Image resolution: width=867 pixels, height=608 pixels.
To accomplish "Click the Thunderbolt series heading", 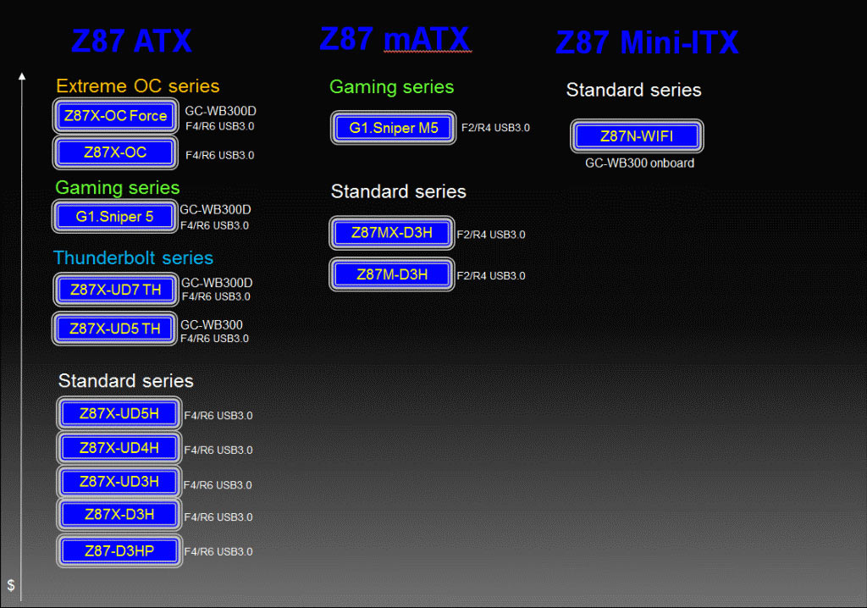I will [133, 257].
